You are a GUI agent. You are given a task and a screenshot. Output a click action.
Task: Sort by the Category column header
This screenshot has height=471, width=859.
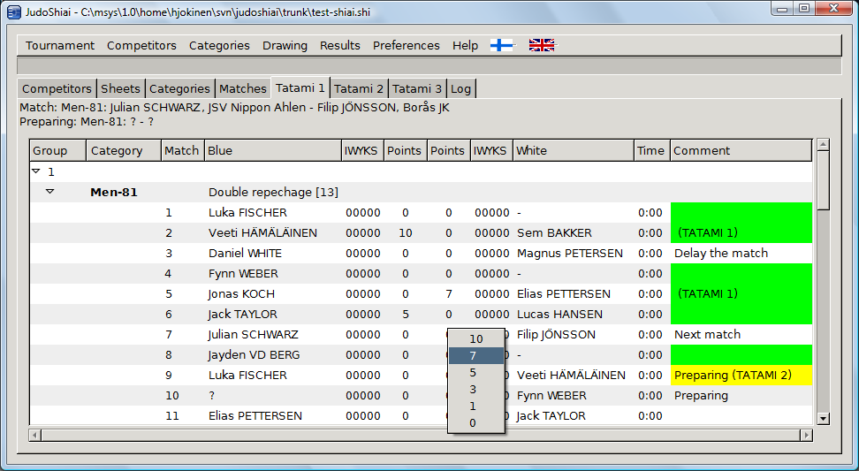(x=117, y=150)
